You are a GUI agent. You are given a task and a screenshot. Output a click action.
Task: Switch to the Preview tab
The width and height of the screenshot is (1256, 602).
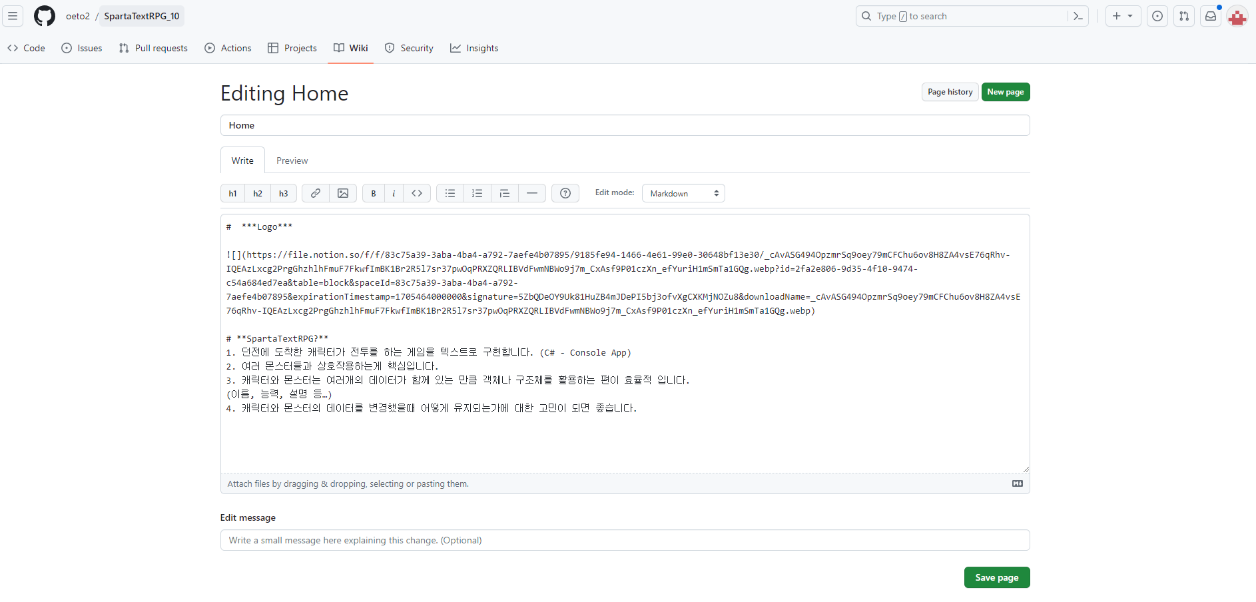[292, 160]
